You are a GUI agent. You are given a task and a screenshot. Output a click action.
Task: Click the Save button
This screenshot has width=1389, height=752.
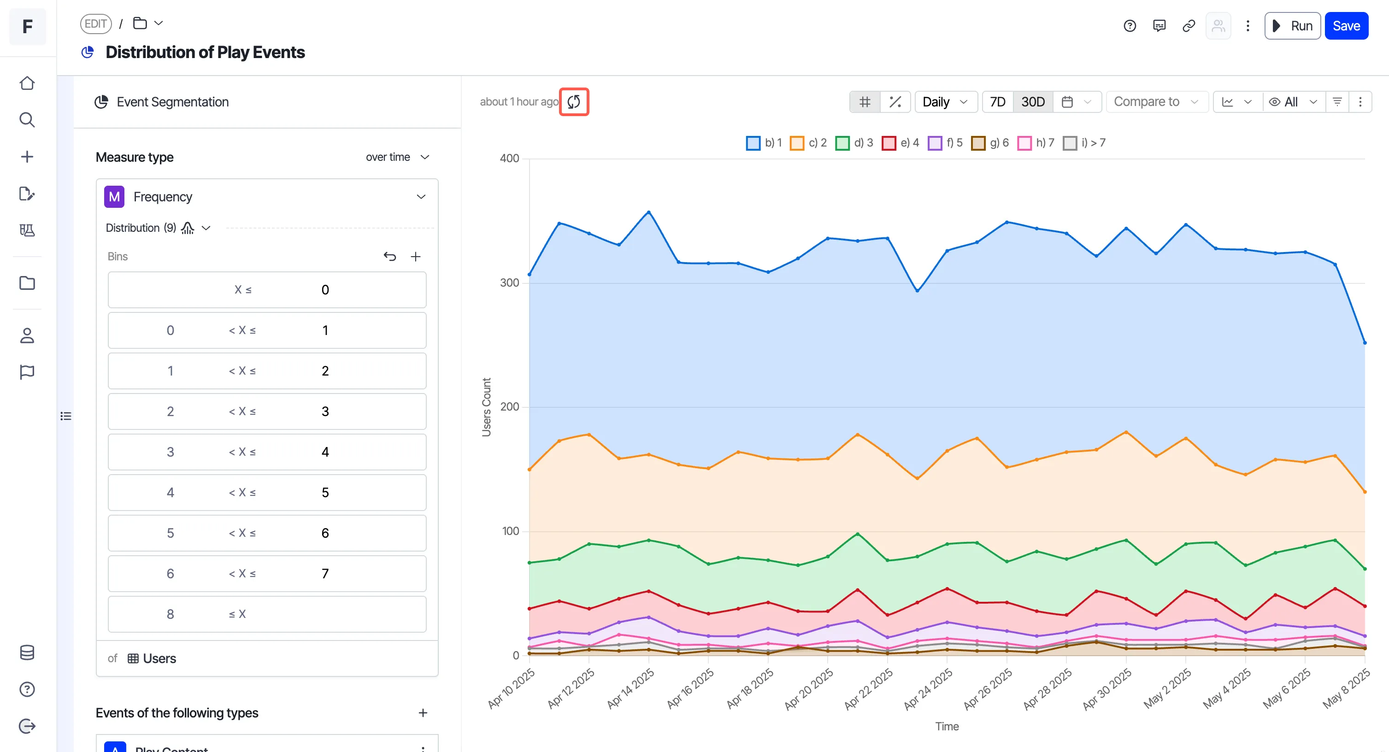click(x=1346, y=26)
